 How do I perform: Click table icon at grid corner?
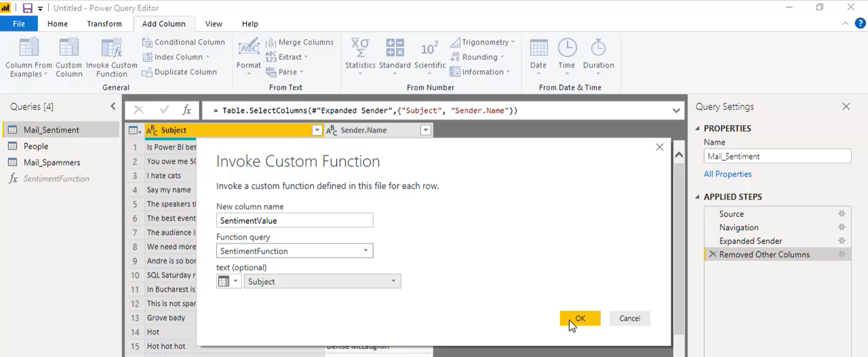134,131
